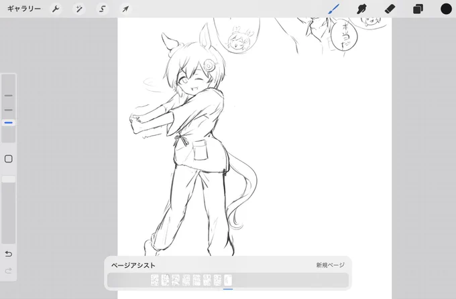
Task: Tap the square modify button on sidebar
Action: coord(9,159)
